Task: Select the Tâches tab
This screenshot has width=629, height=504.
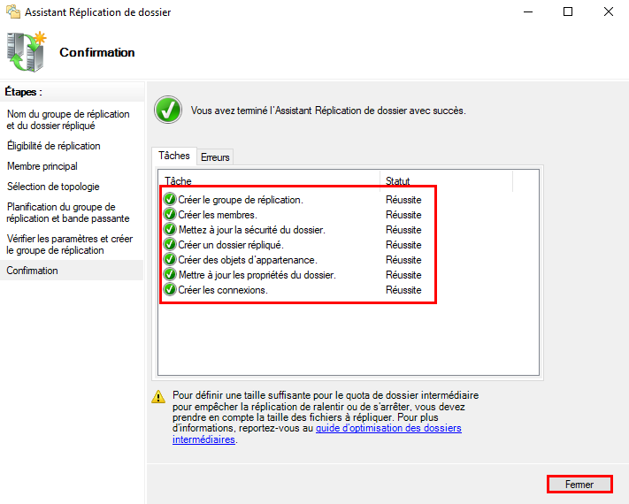Action: (174, 156)
